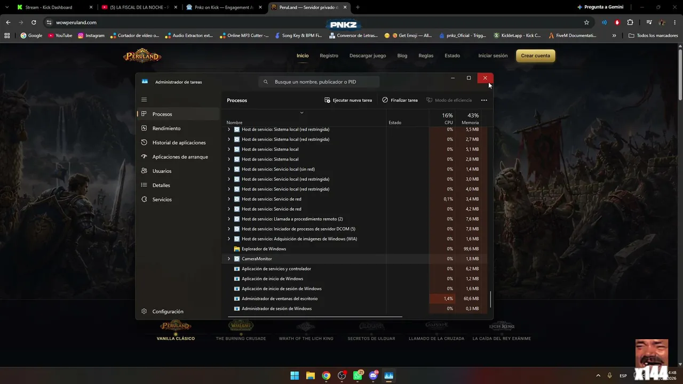Click Iniciar sesión on PeruLand site
This screenshot has width=683, height=384.
[x=493, y=55]
